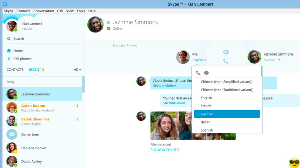This screenshot has height=168, width=300.
Task: Click See translation under You had that message
Action: pyautogui.click(x=174, y=103)
